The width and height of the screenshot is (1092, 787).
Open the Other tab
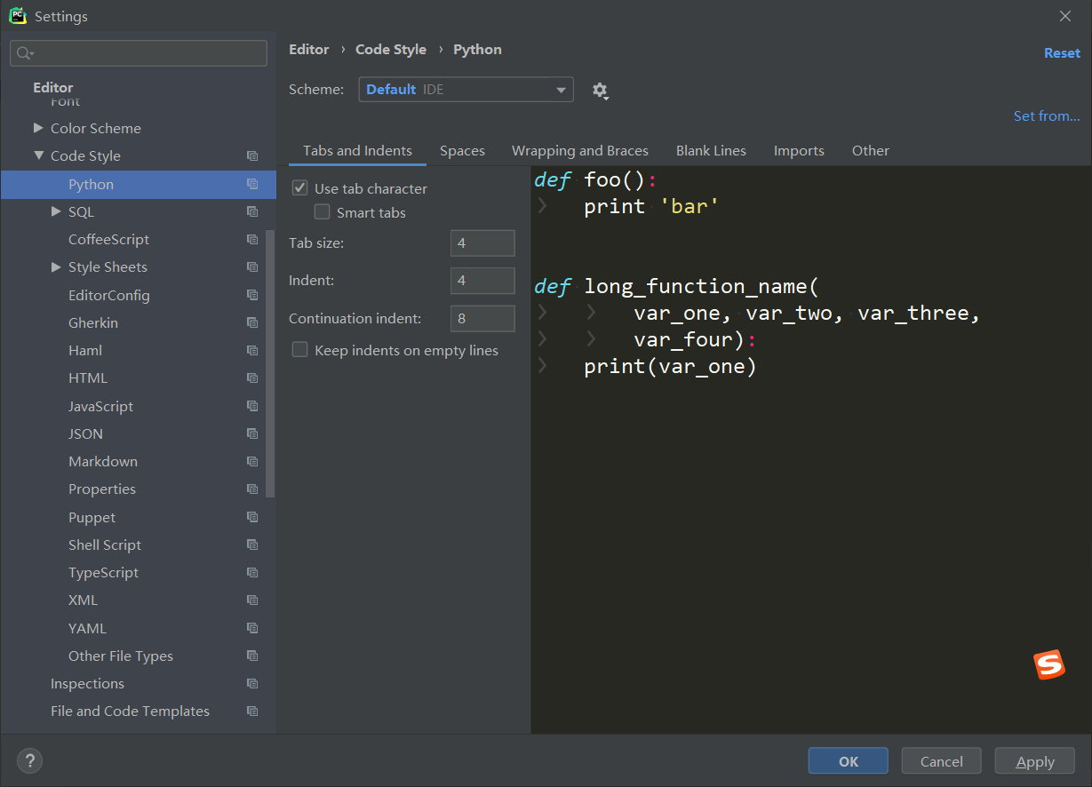(x=871, y=151)
